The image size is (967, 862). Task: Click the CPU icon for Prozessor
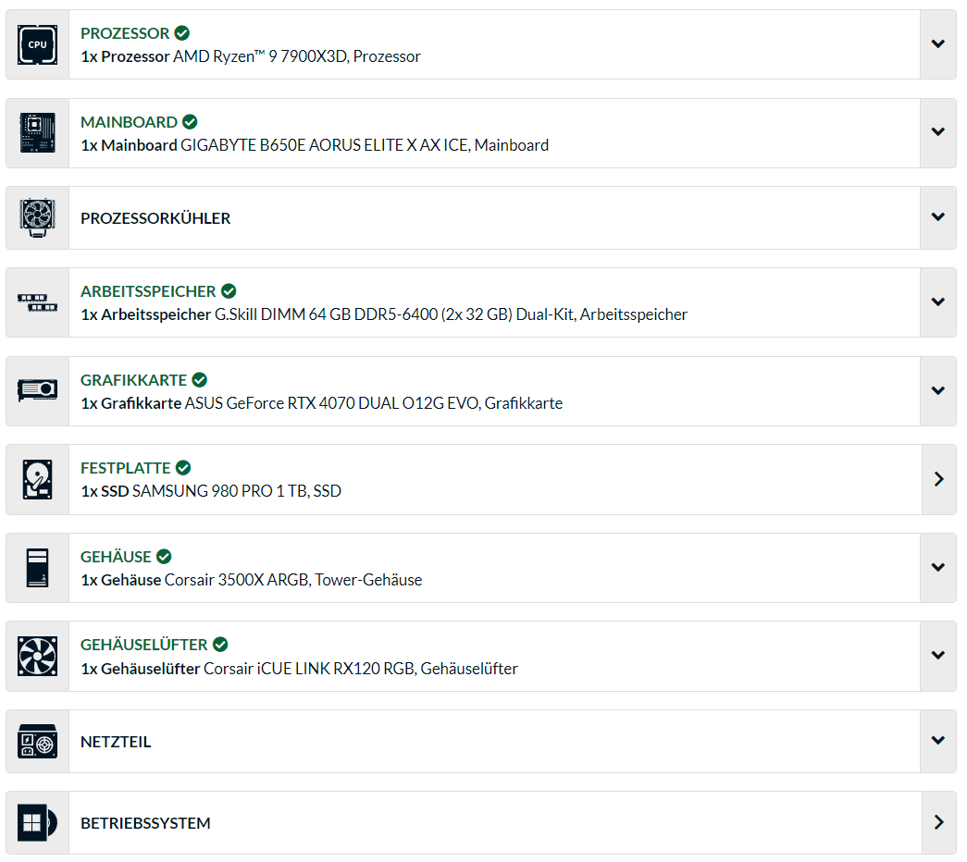pyautogui.click(x=38, y=44)
